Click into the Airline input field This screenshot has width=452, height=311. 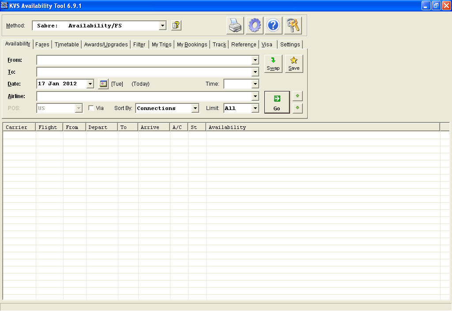(x=144, y=96)
